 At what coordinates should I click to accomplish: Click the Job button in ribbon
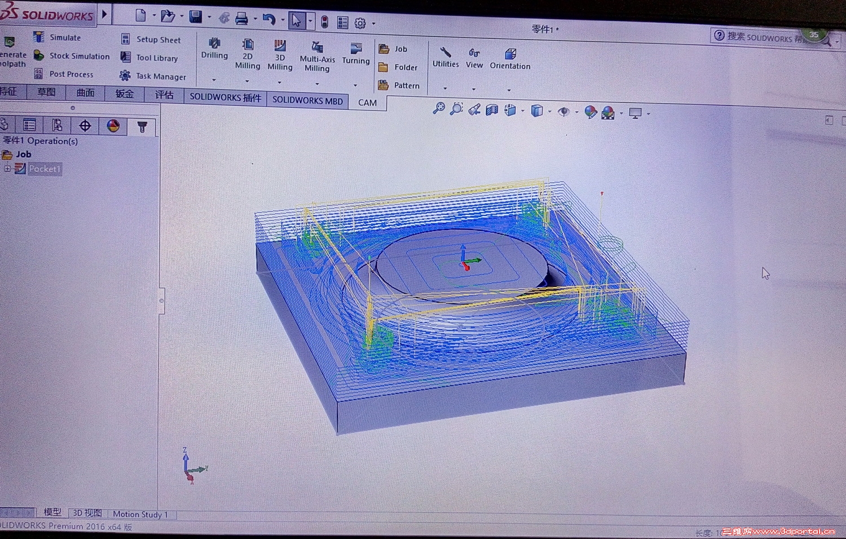tap(393, 49)
